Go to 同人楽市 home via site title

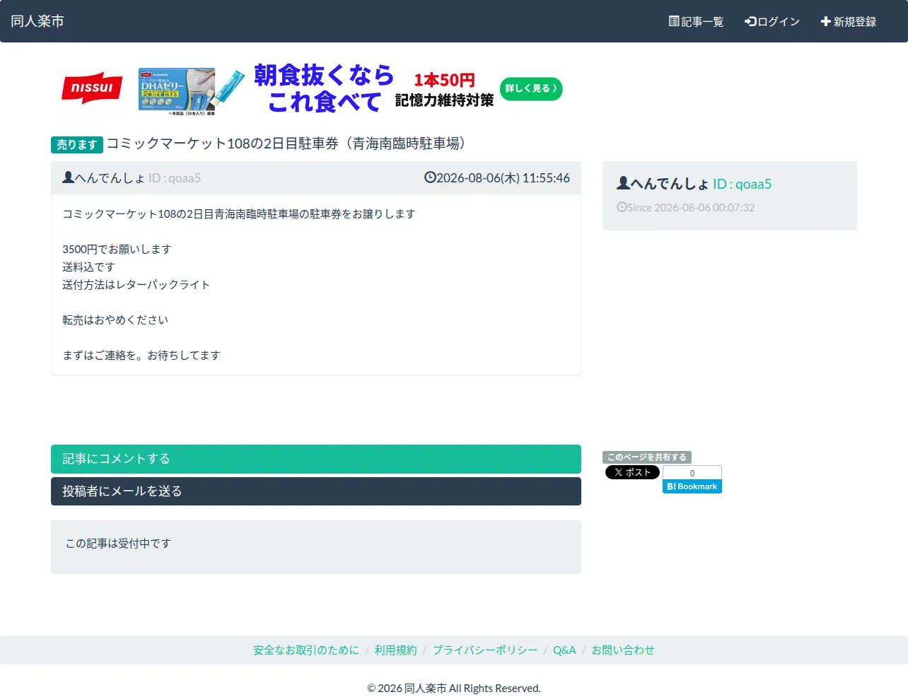37,21
